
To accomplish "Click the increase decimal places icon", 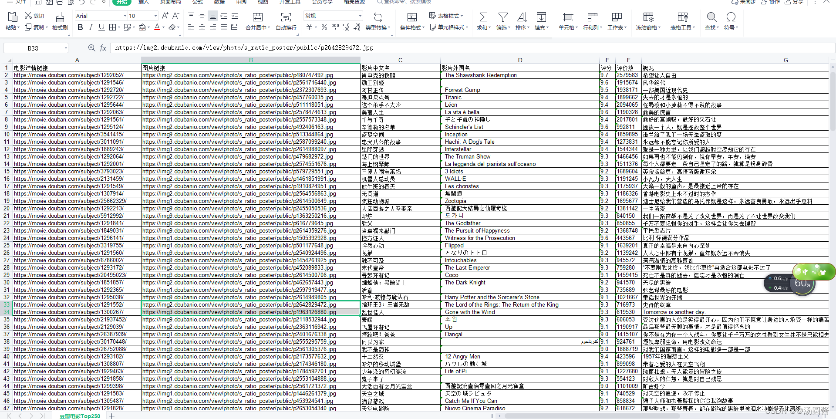I will tap(346, 27).
